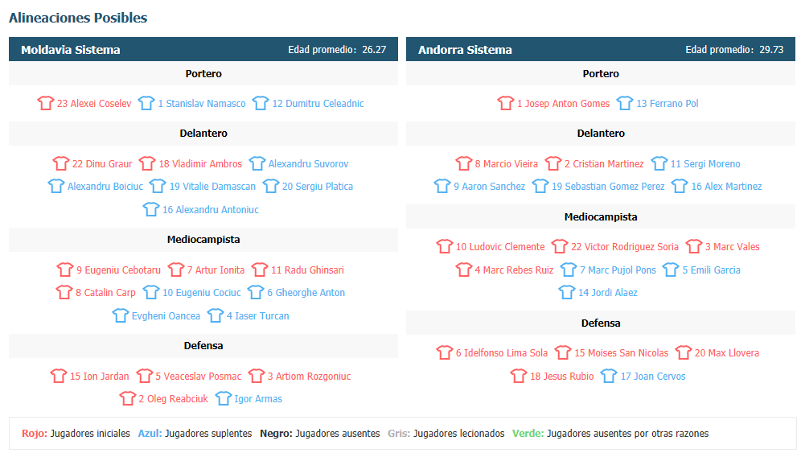Open player 6 Idelfonso Lima Sola
Screen dimensions: 801x453
coord(502,352)
